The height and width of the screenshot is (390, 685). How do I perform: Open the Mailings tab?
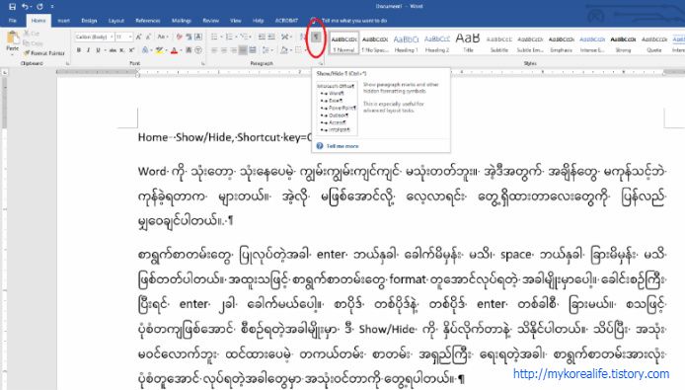point(182,21)
